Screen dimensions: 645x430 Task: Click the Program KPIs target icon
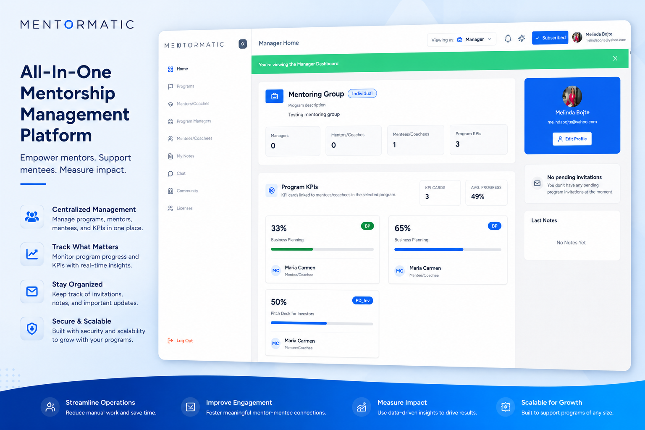click(272, 191)
